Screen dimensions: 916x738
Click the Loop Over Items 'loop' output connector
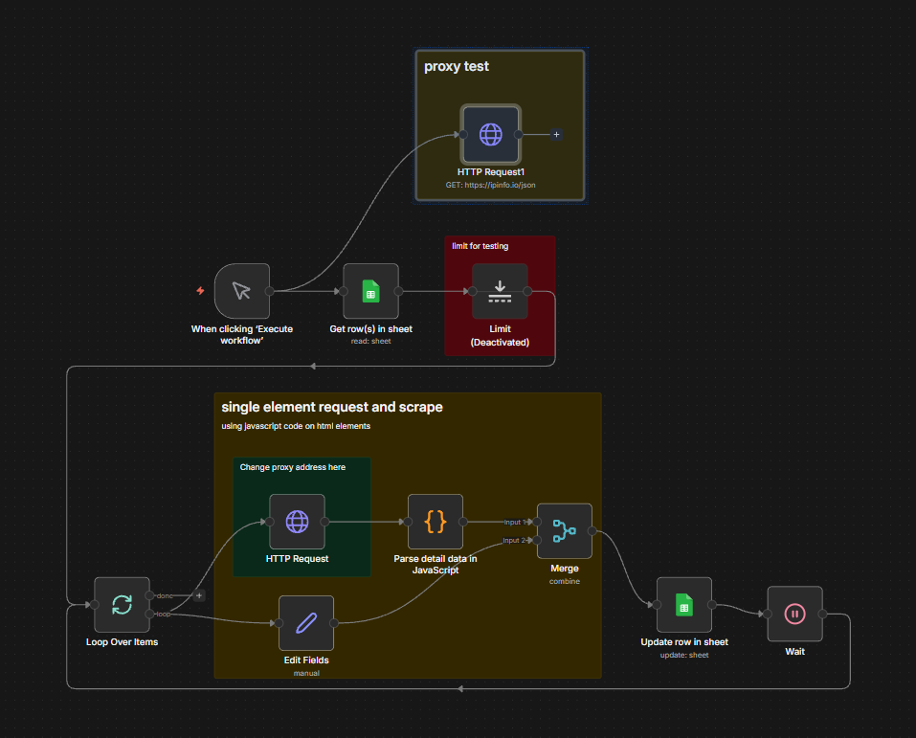click(149, 614)
